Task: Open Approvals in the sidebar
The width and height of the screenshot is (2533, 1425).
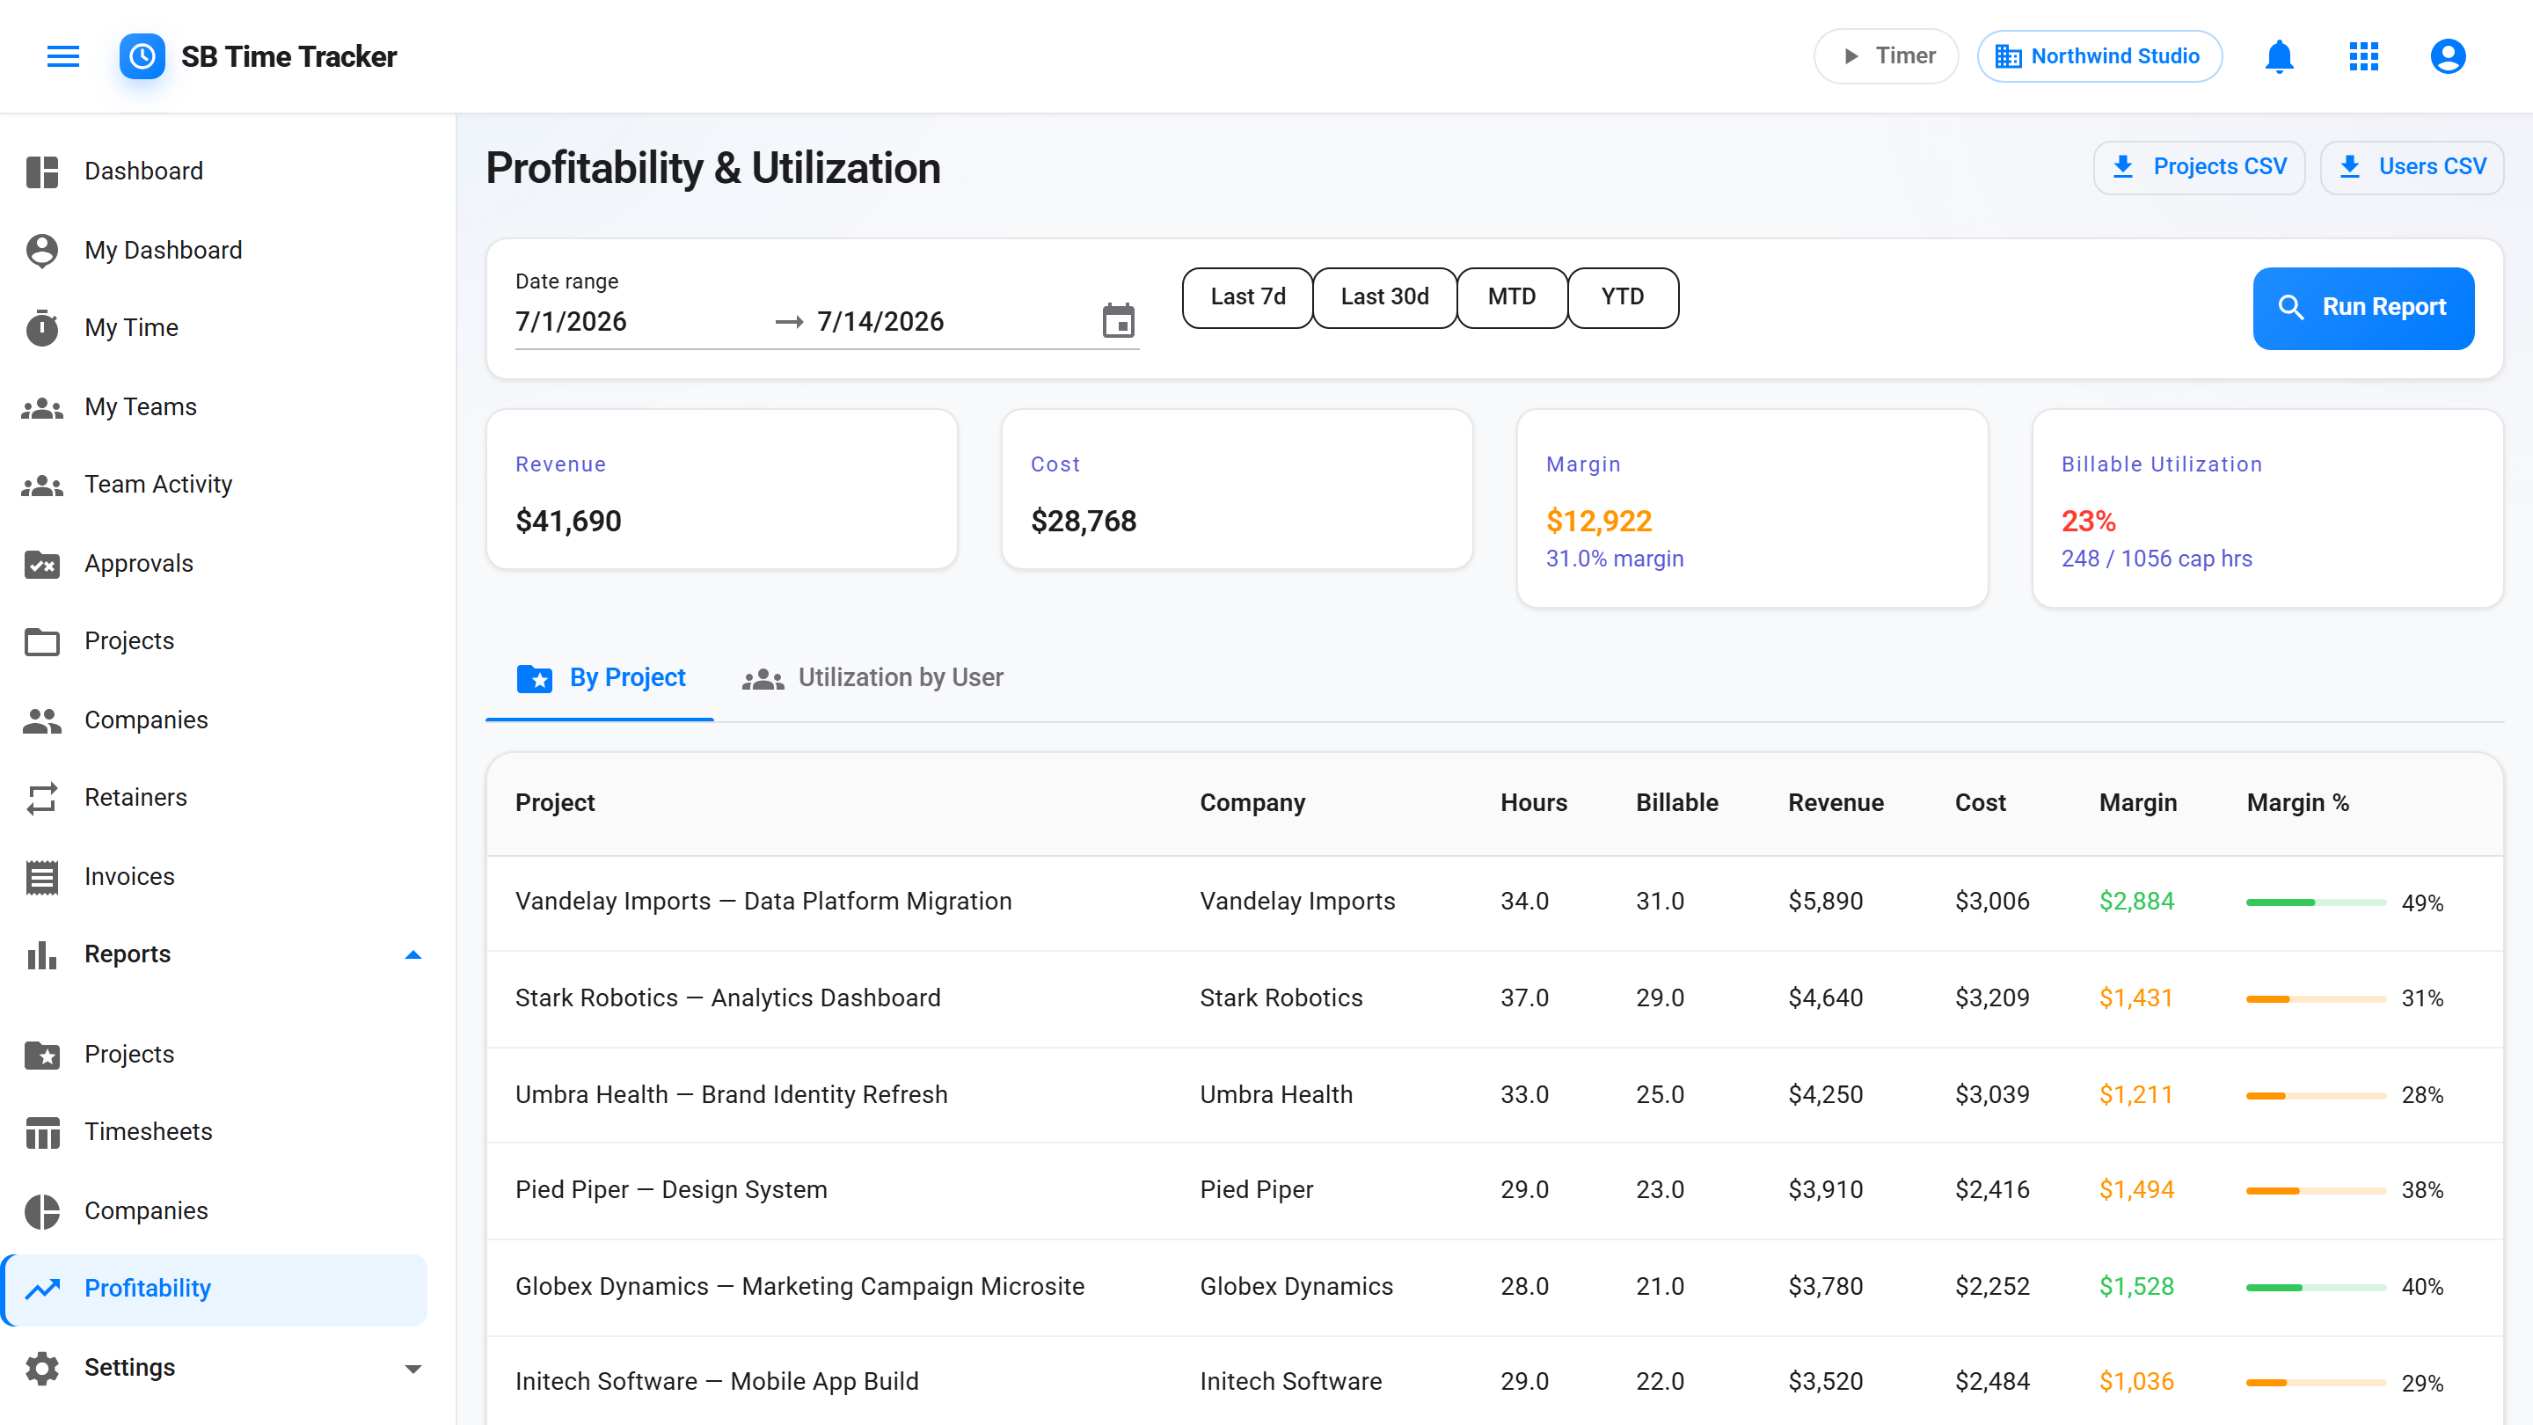Action: click(215, 564)
